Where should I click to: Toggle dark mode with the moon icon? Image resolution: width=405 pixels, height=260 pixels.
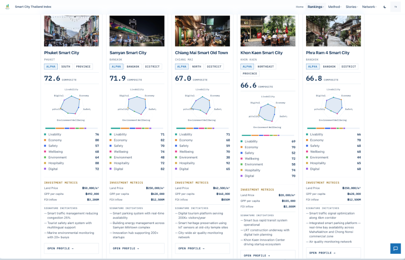pos(384,7)
